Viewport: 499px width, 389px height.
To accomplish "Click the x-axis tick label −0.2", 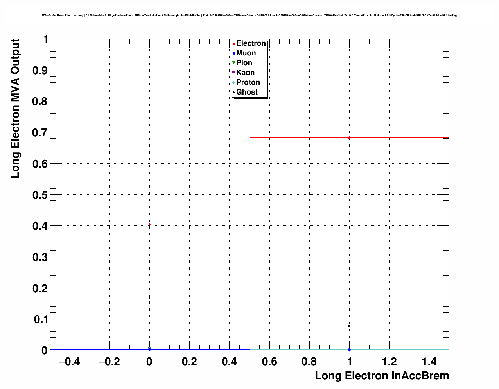I will tap(109, 362).
